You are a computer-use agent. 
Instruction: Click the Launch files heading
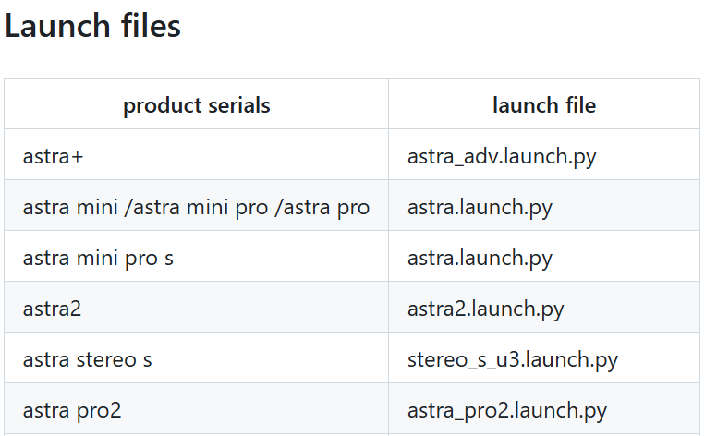(92, 26)
